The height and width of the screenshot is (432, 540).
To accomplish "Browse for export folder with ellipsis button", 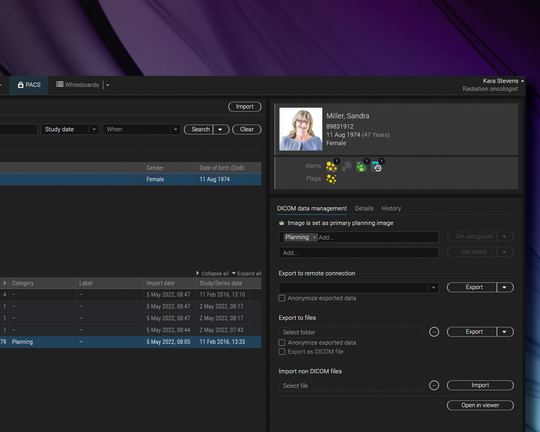I will [434, 332].
